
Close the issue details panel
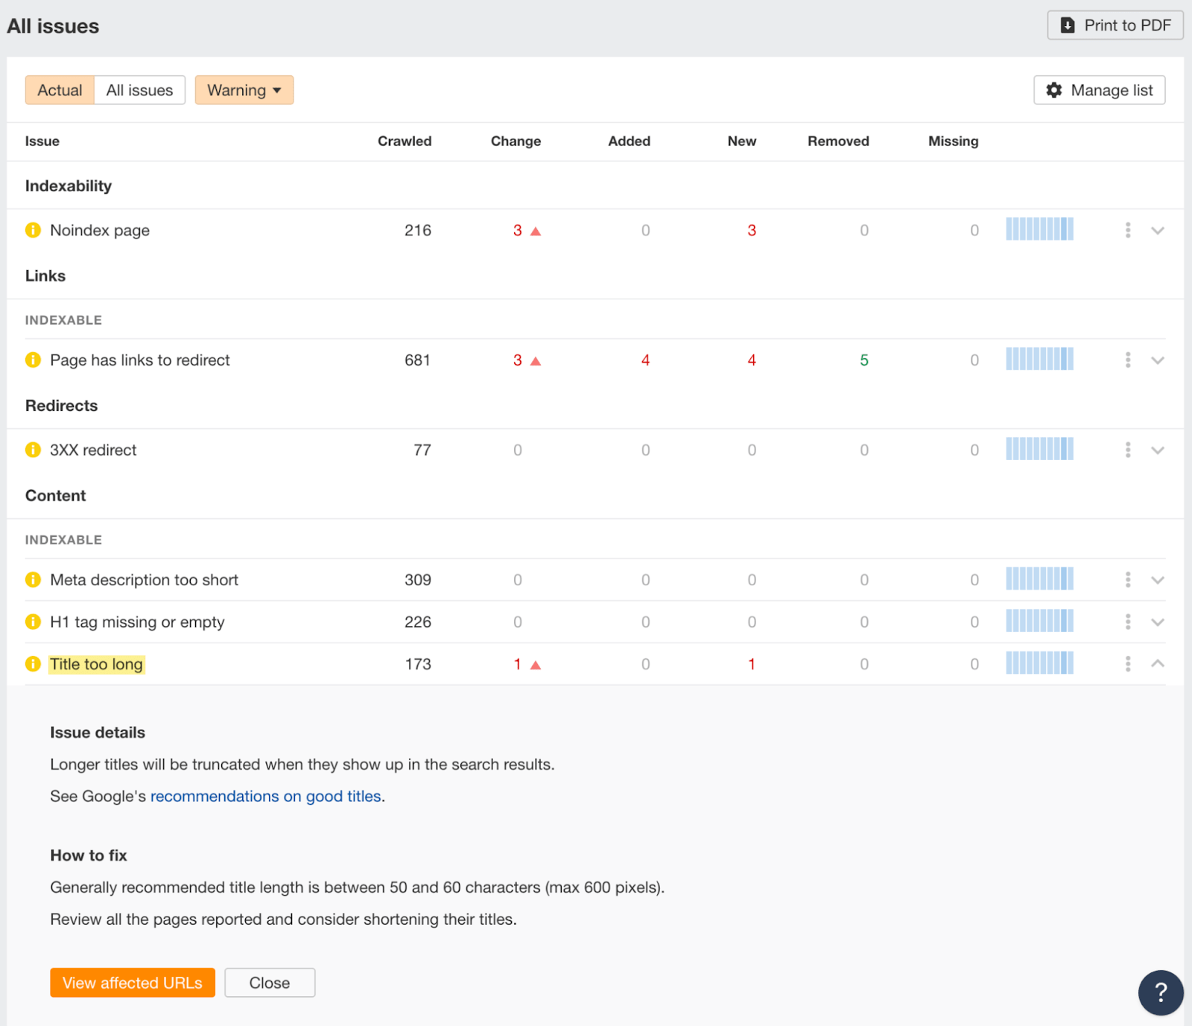[269, 982]
